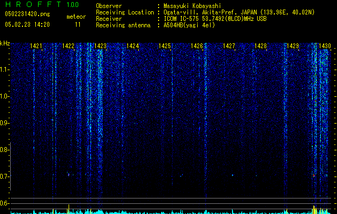Viewport: 337px width, 214px height.
Task: Click the tall yellow intensity spike below 1422
Action: click(69, 209)
